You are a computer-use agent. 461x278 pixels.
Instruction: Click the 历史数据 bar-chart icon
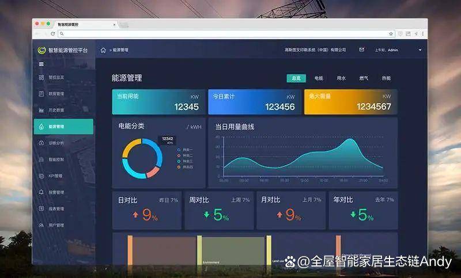tap(41, 111)
